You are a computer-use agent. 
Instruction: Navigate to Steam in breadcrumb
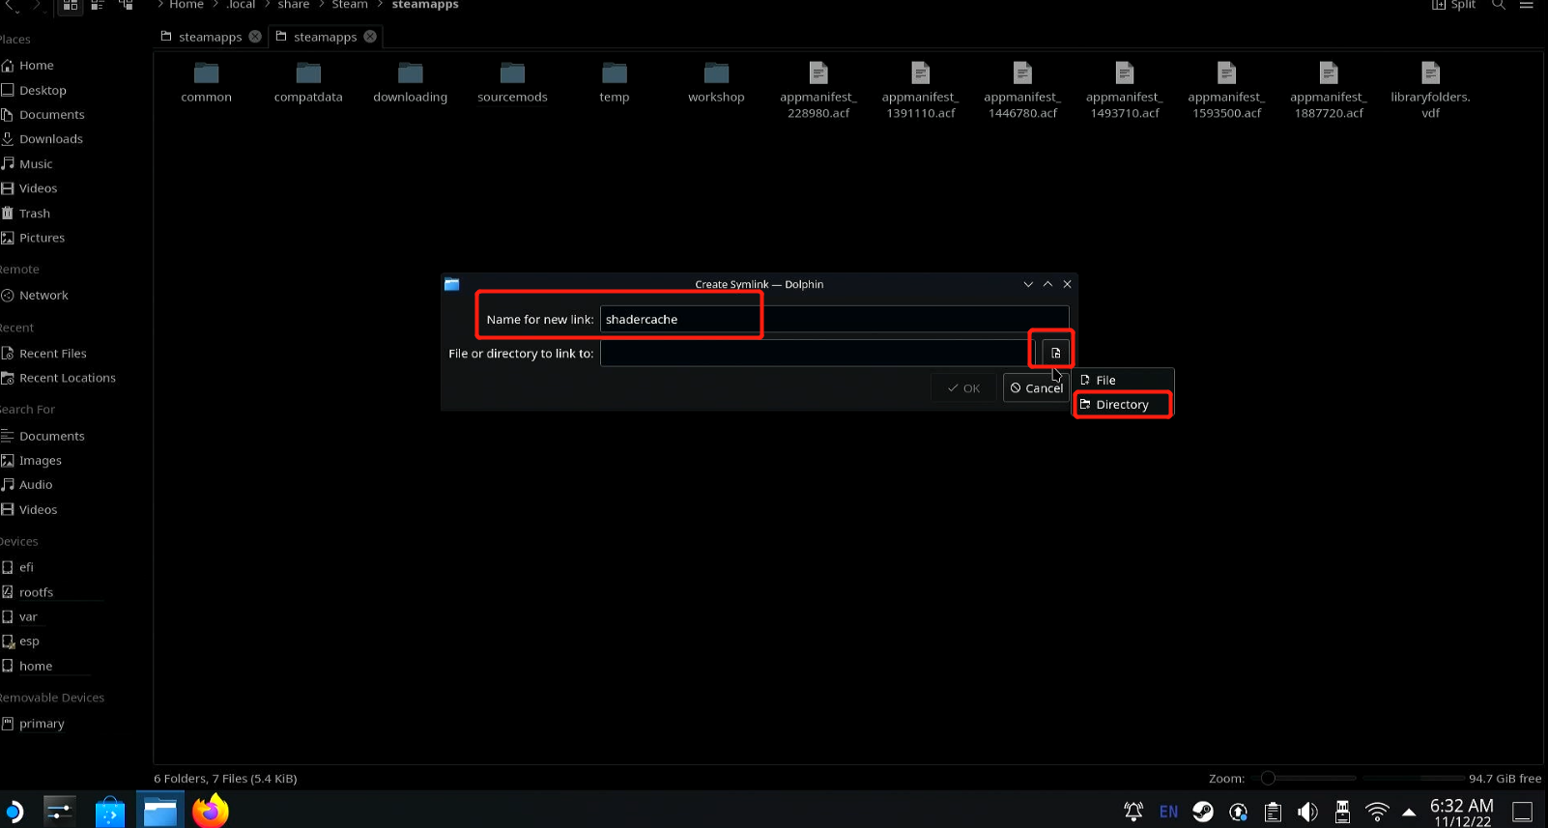(x=350, y=5)
